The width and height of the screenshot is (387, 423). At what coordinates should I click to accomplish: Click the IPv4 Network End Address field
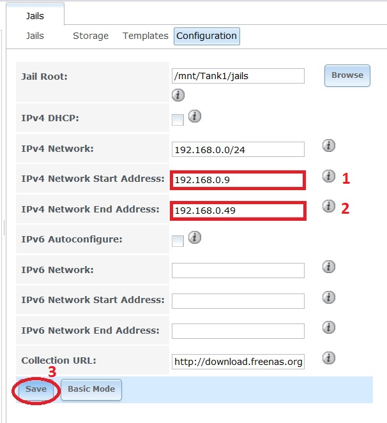click(x=238, y=211)
